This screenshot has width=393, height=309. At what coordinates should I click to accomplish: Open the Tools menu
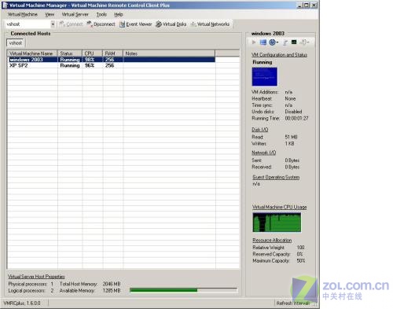pyautogui.click(x=101, y=14)
